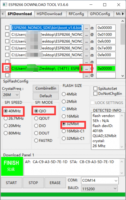126x200 pixels.
Task: Check the box for address 0xfc000 row
Action: click(7, 41)
